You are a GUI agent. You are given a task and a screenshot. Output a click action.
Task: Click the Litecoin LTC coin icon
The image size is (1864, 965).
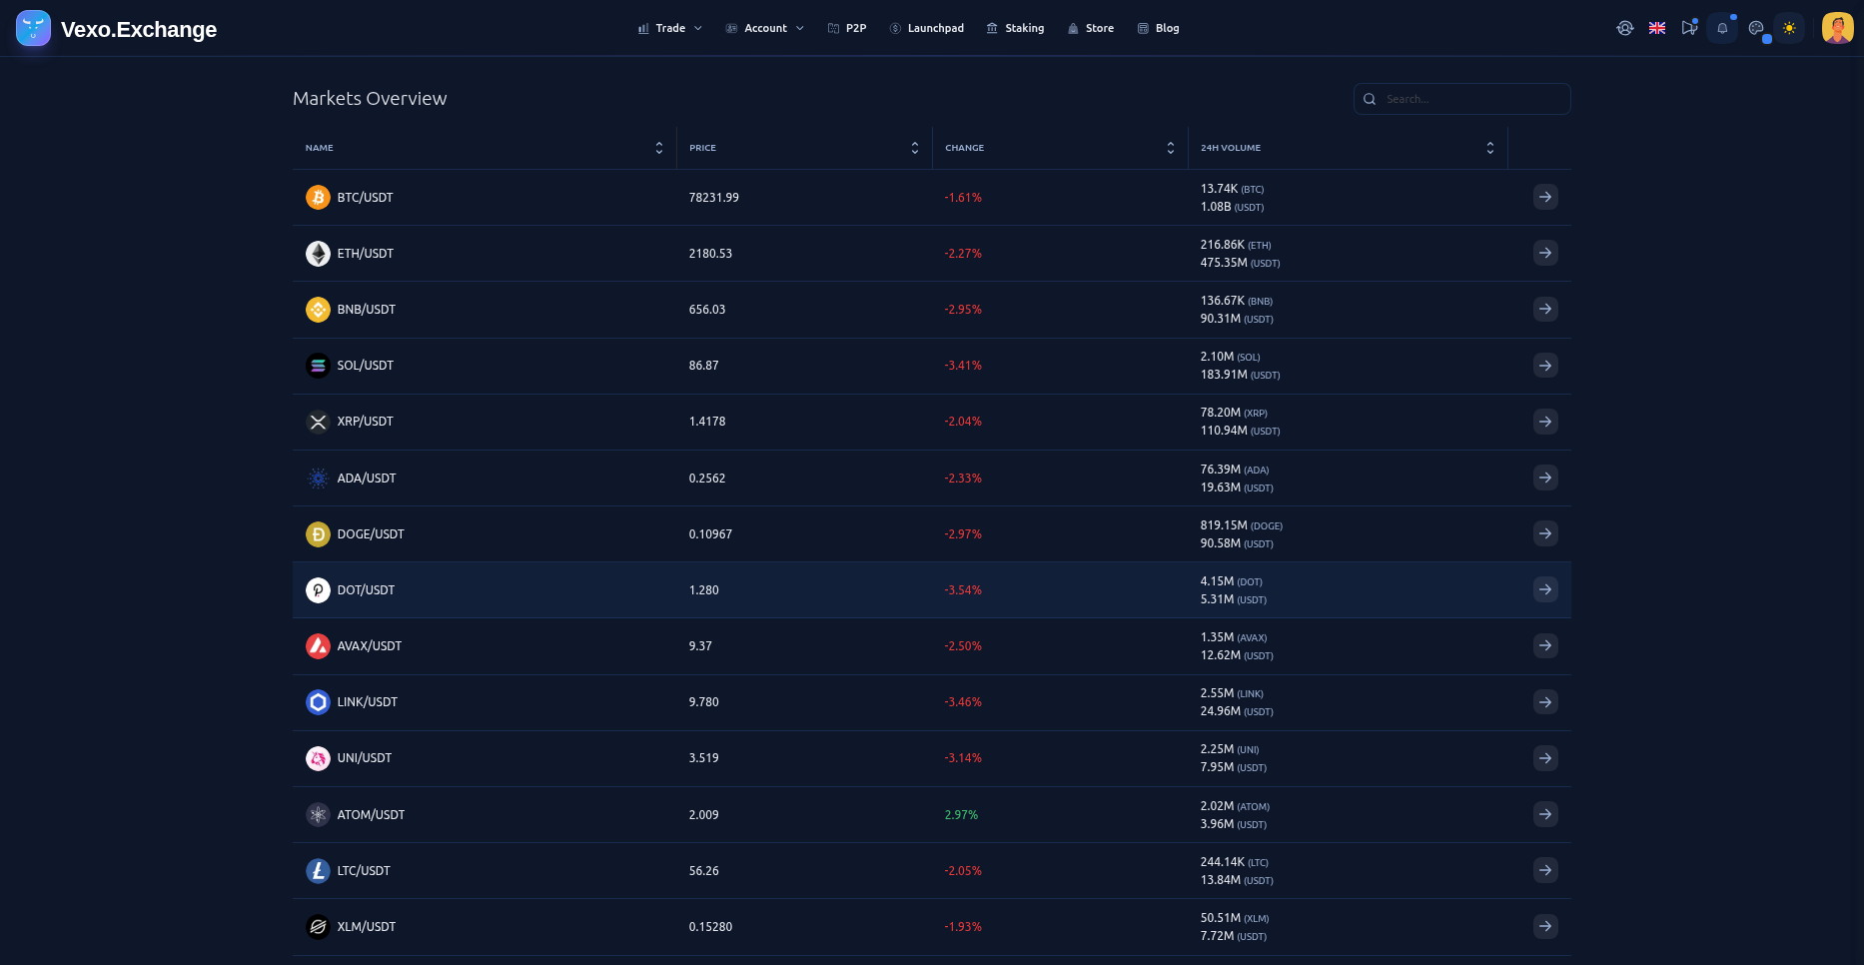pos(318,871)
